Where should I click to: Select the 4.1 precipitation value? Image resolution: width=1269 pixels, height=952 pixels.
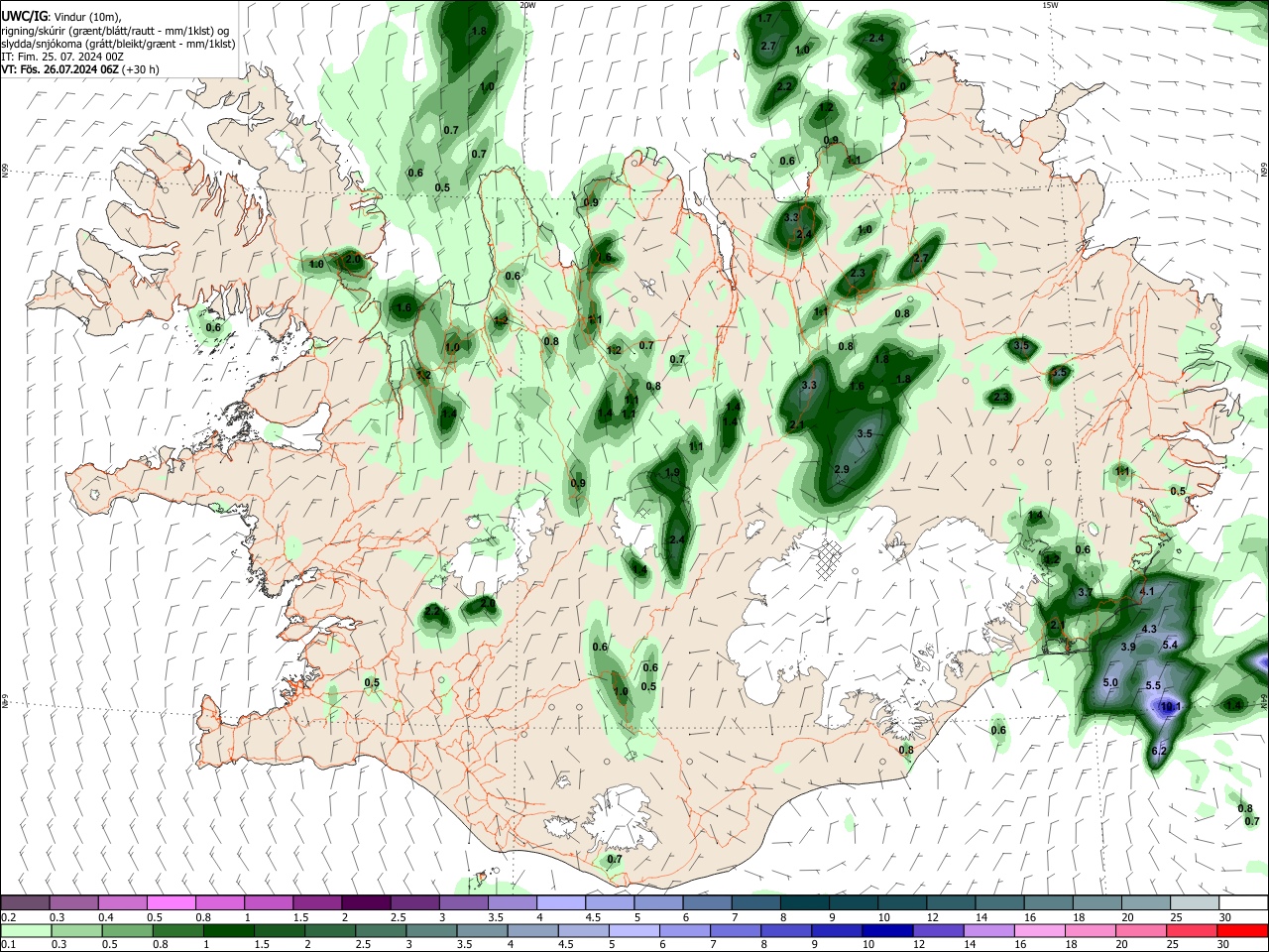tap(1148, 591)
